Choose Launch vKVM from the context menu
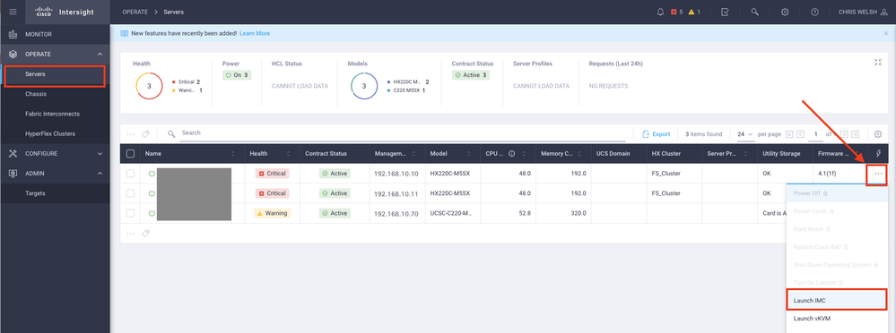This screenshot has width=896, height=333. (x=837, y=318)
